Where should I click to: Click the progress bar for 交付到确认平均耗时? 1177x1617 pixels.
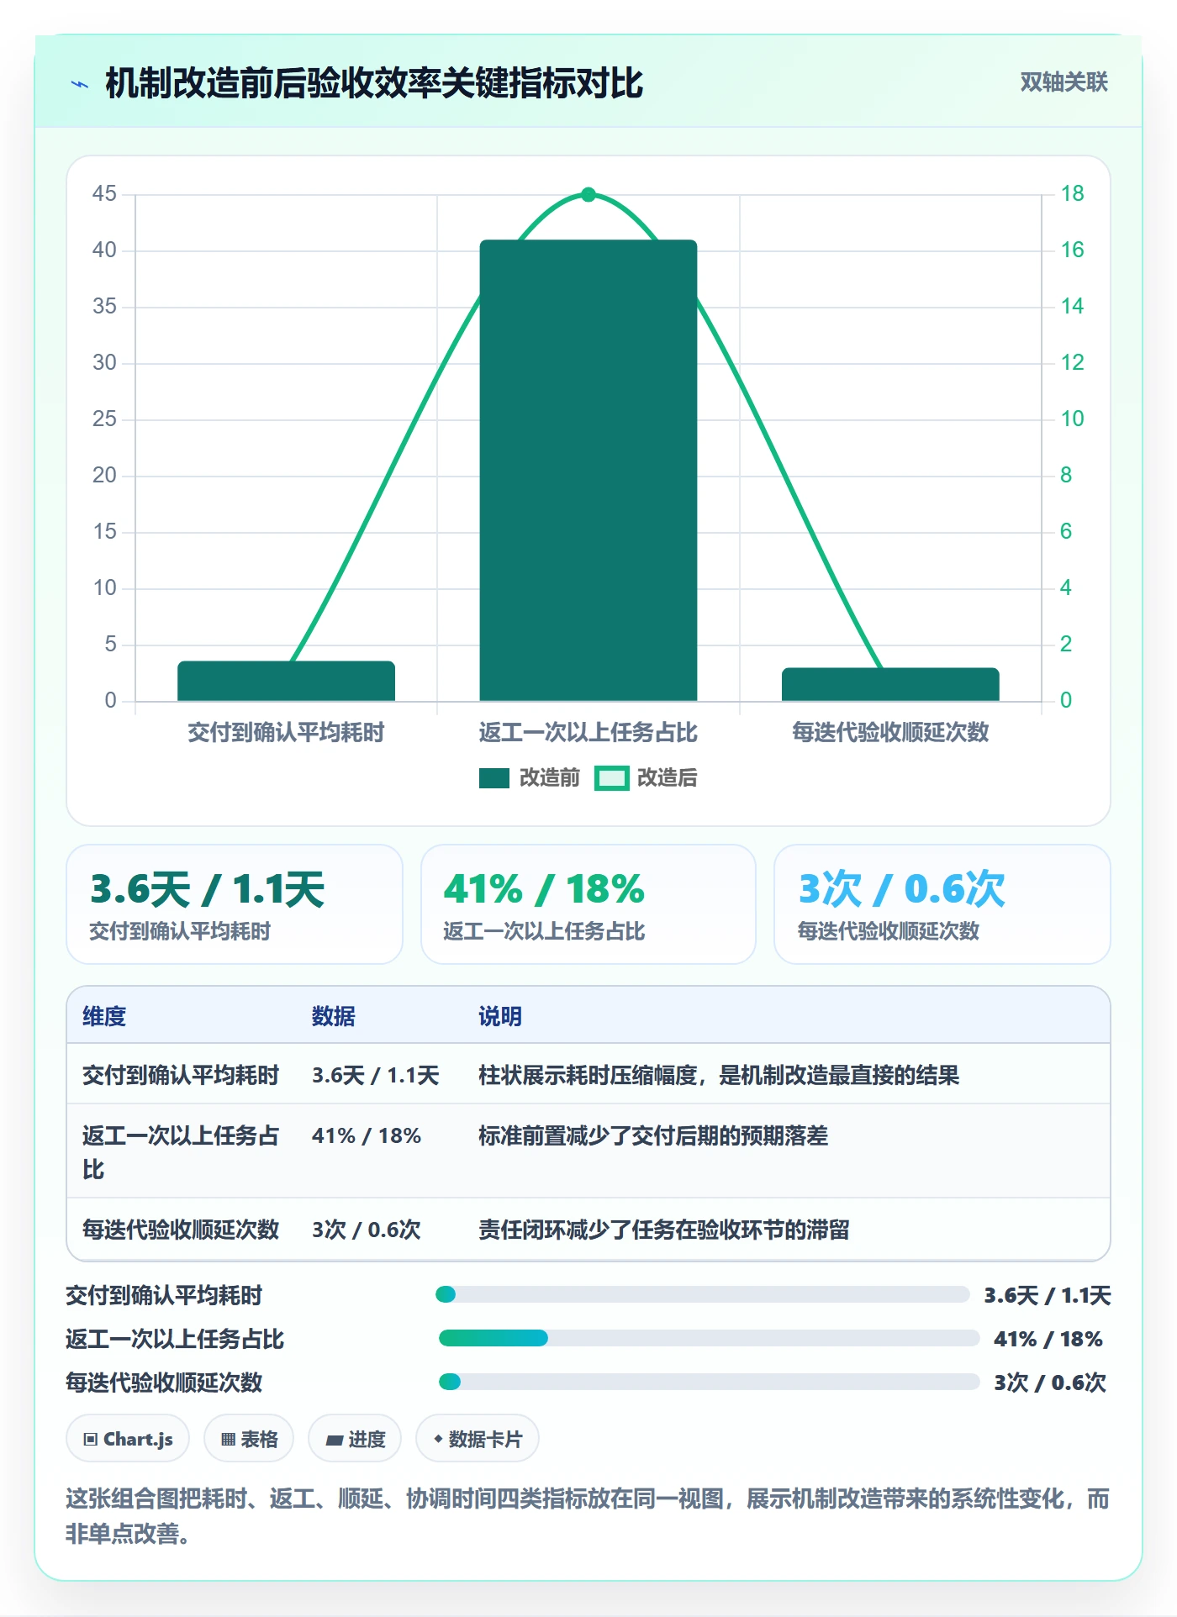point(703,1294)
